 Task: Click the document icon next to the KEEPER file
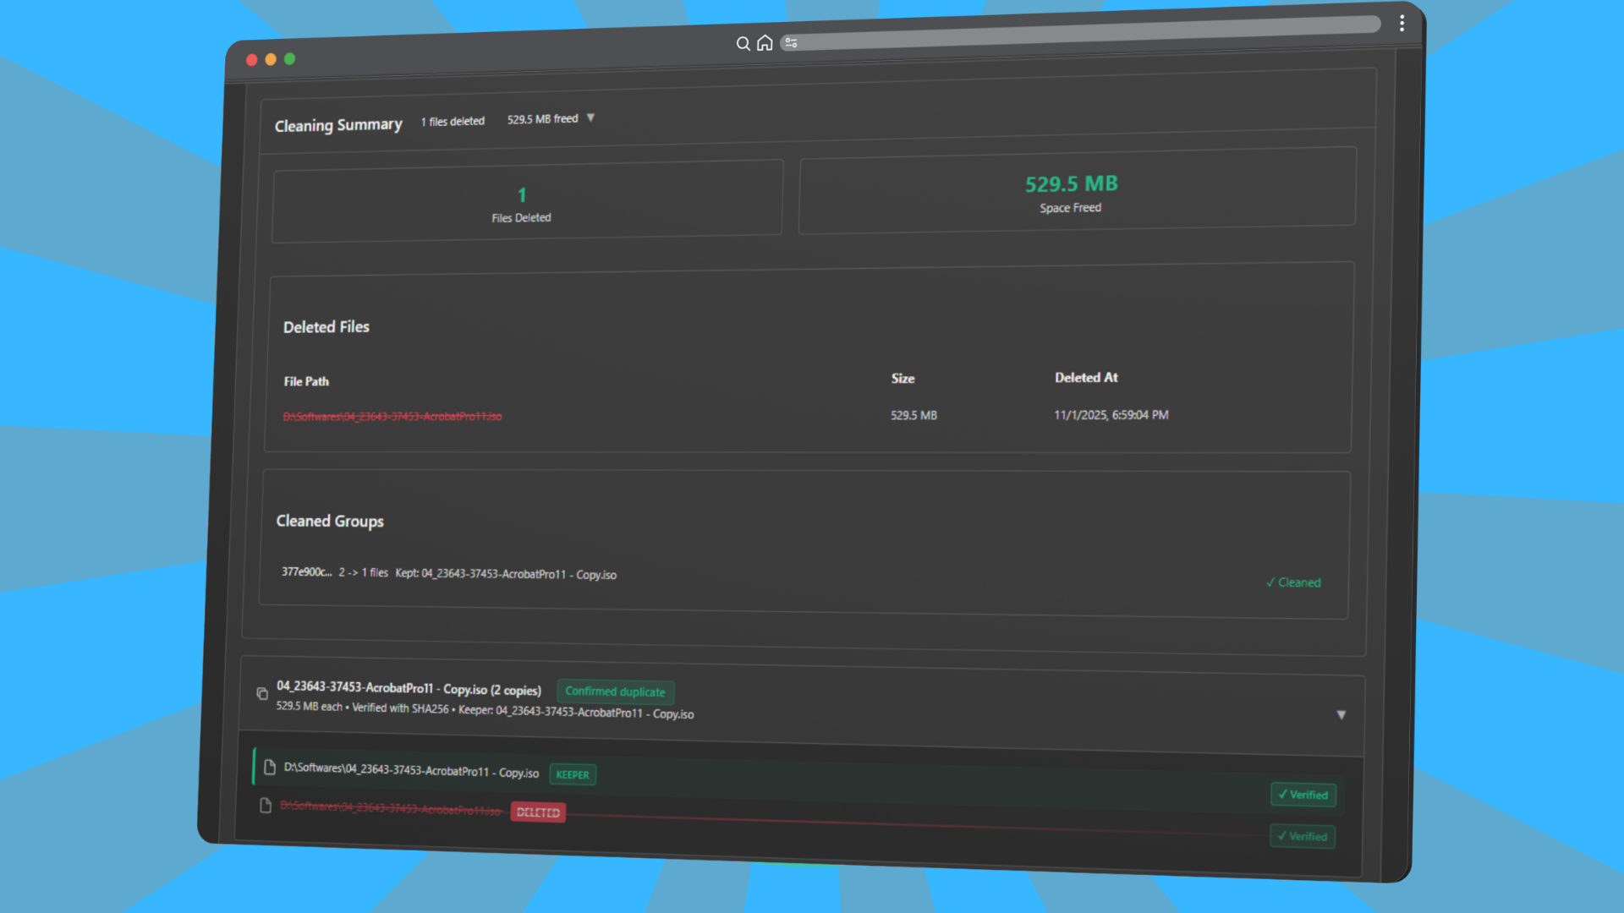[x=269, y=768]
